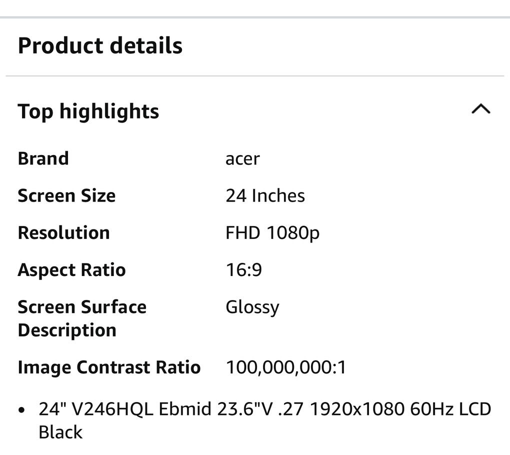Click the FHD 1080p value
The image size is (510, 455).
click(272, 233)
